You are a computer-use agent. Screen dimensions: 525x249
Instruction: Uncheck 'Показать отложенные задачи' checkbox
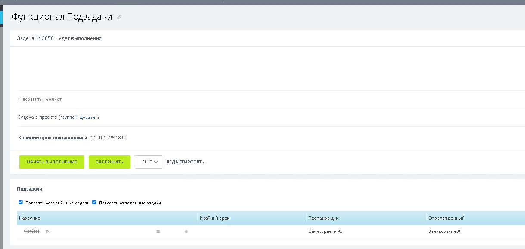94,202
